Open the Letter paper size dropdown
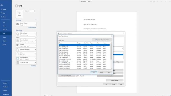 (x=26, y=54)
